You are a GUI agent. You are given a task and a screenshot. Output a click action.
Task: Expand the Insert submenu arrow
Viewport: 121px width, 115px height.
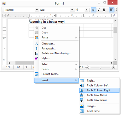(76, 80)
